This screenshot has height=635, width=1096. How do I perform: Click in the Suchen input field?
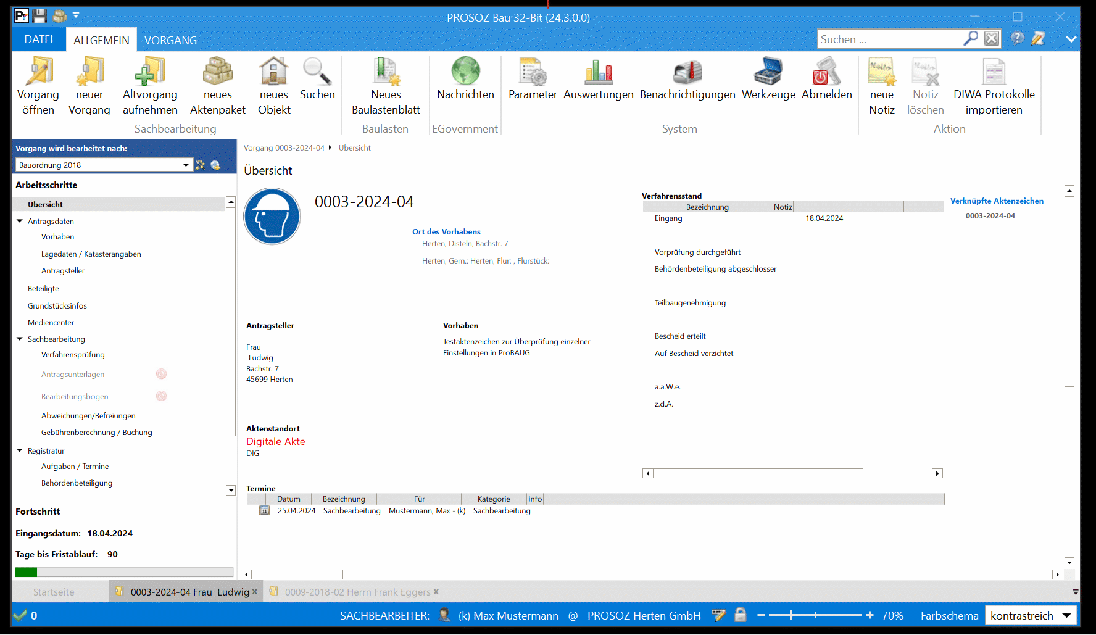(889, 39)
